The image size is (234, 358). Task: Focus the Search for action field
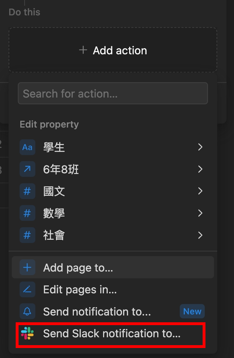(113, 93)
